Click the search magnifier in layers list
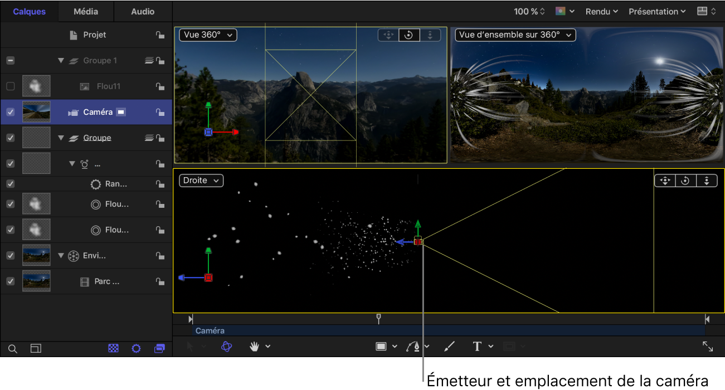 tap(13, 349)
